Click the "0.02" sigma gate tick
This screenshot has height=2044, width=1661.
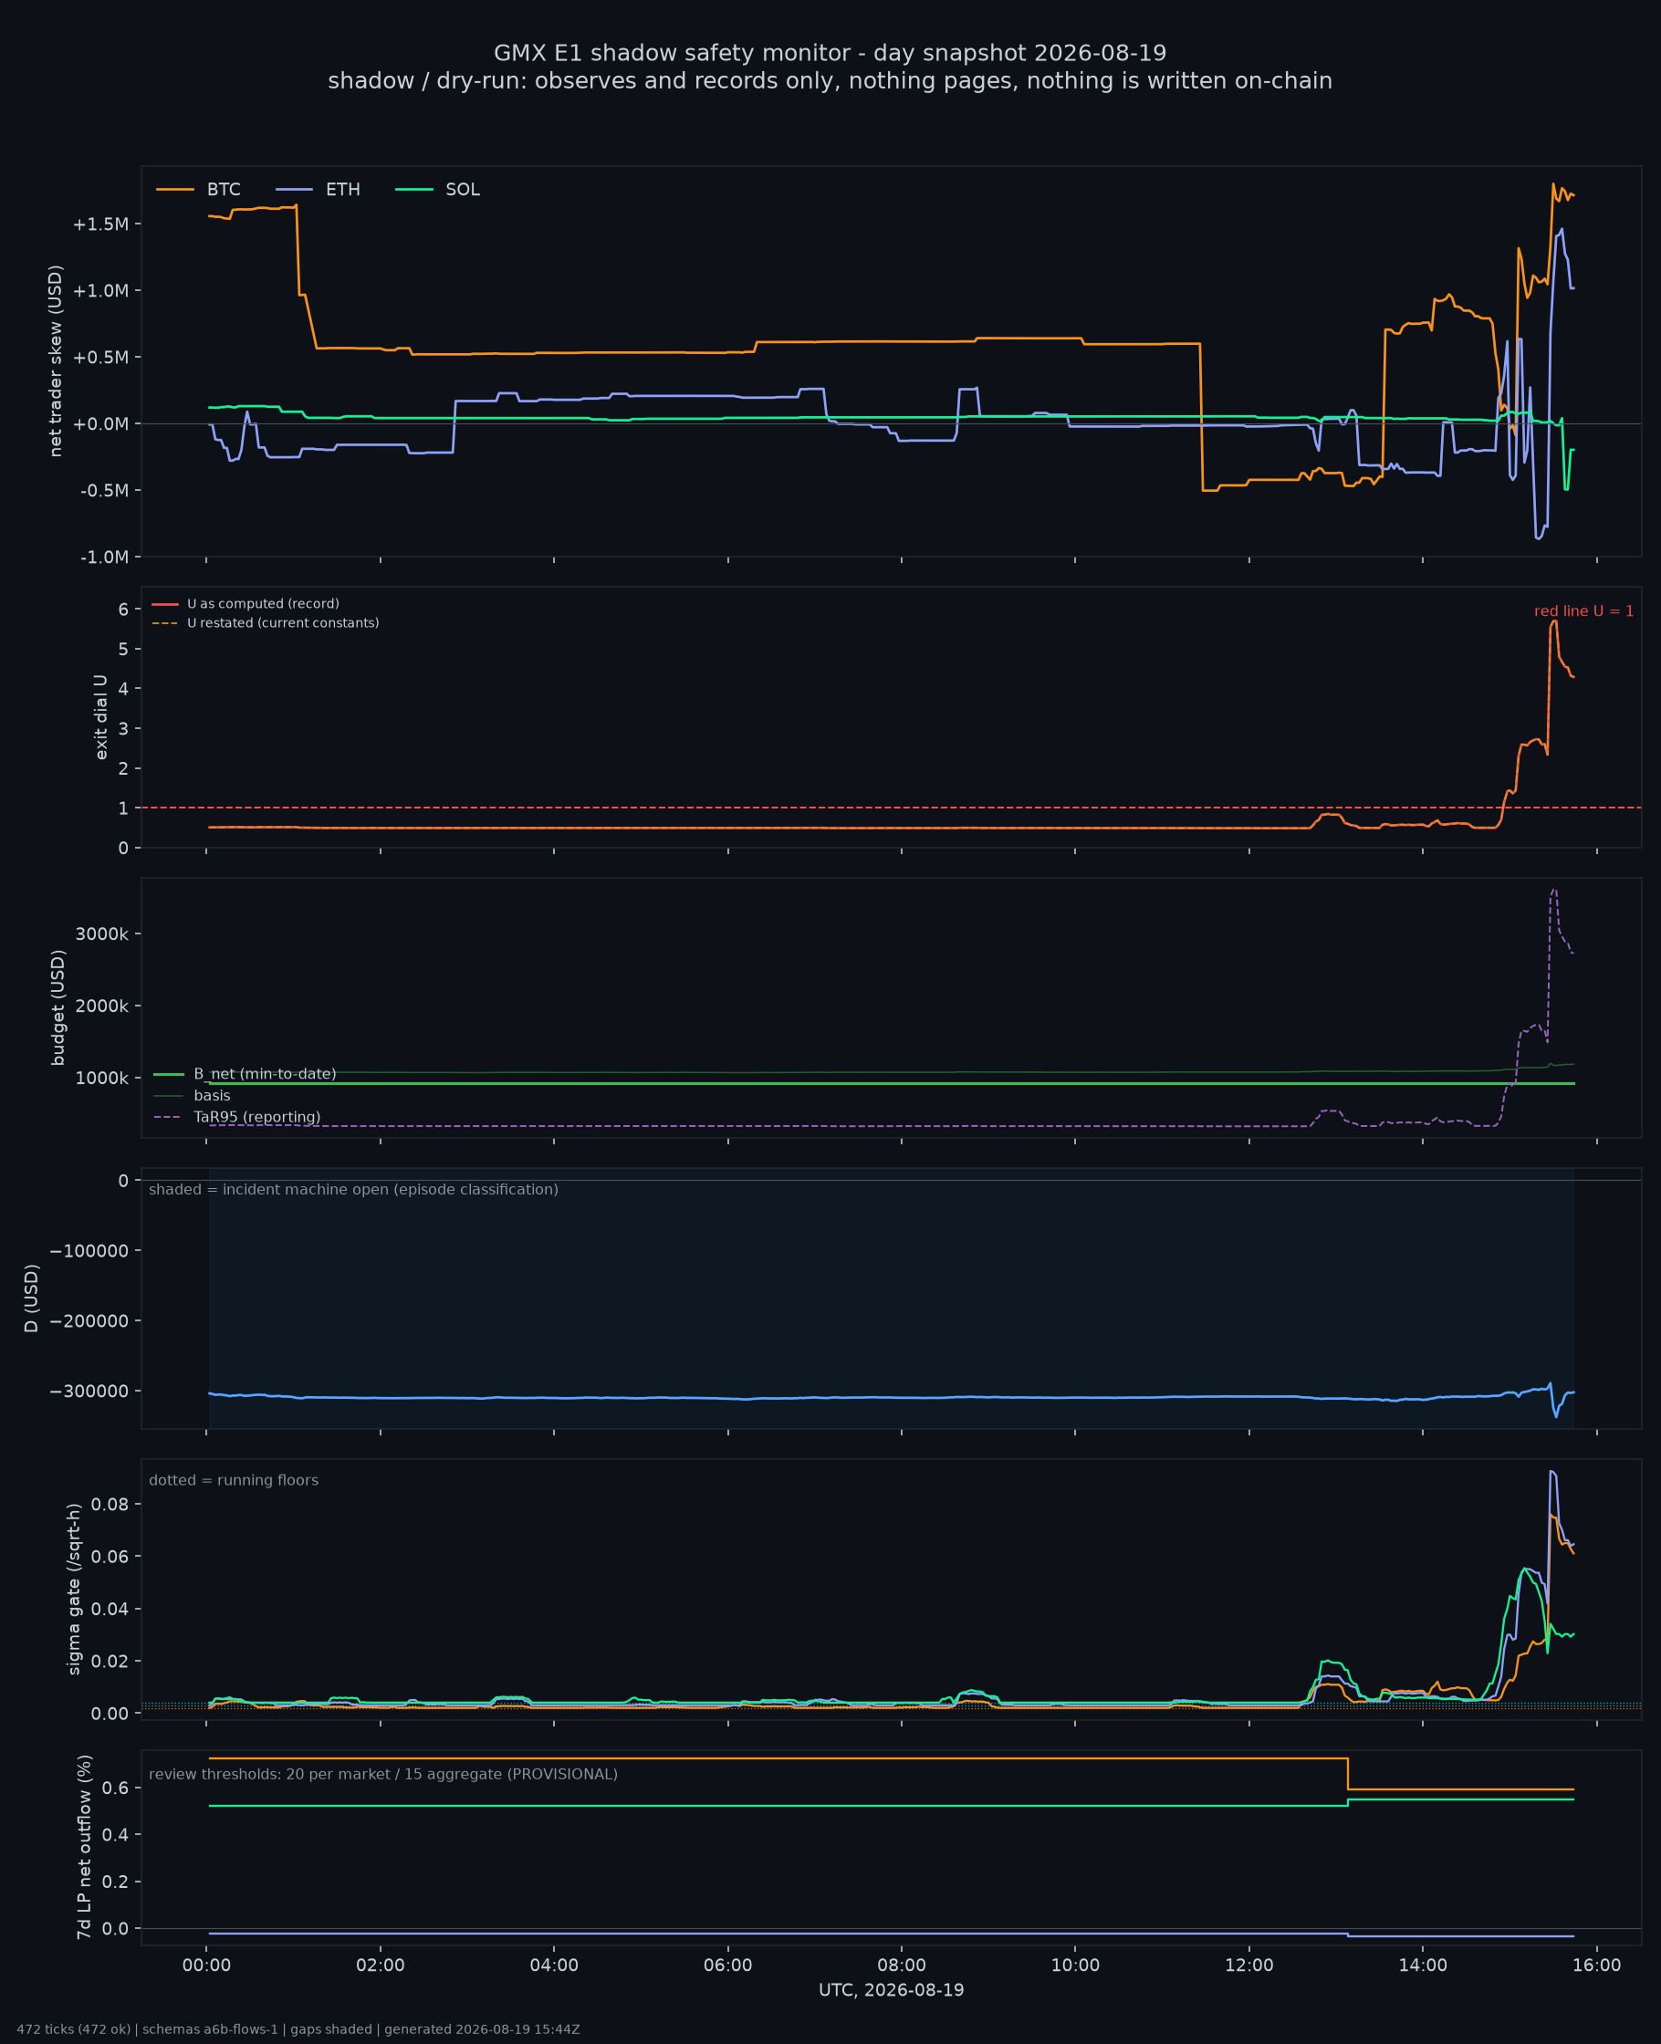coord(110,1661)
